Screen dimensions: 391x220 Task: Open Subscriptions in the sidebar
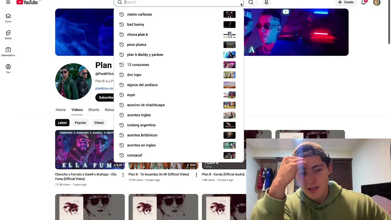click(8, 52)
